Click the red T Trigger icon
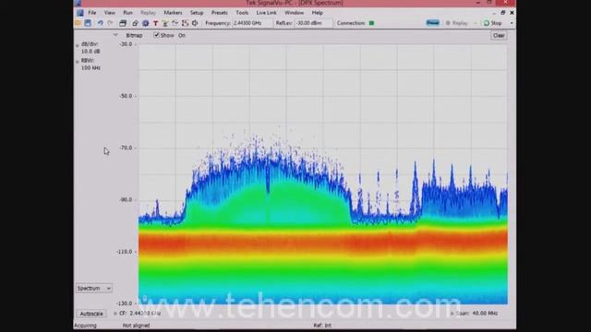Screen dimensions: 591x332 pos(155,23)
